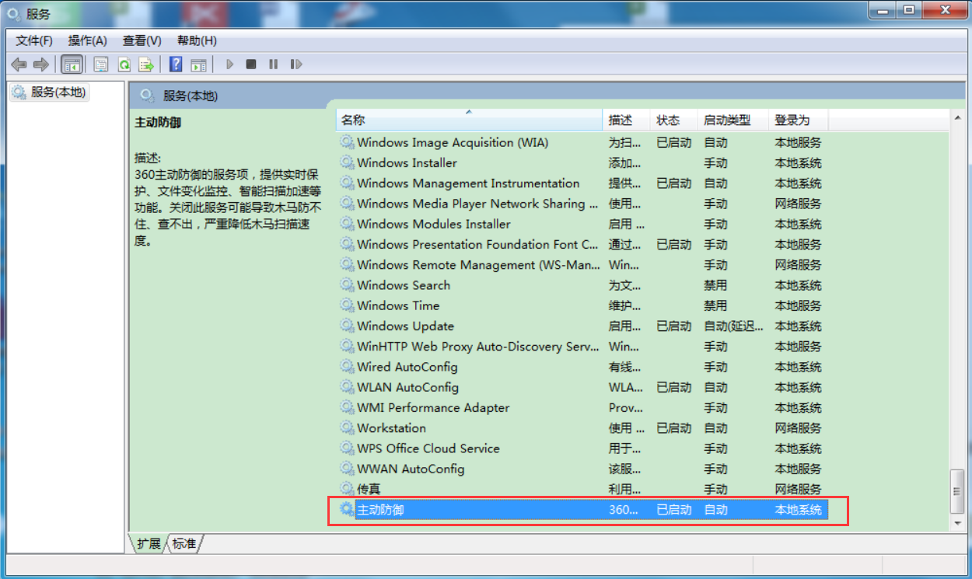This screenshot has height=579, width=972.
Task: Select the 服务(本地) node in left tree
Action: (50, 92)
